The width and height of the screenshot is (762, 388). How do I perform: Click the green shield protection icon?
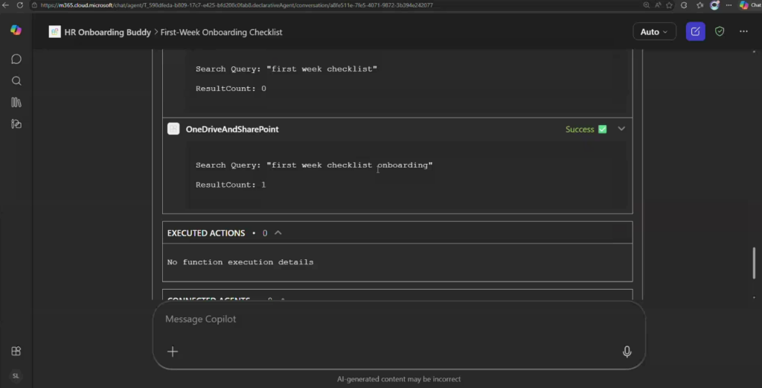(x=719, y=31)
